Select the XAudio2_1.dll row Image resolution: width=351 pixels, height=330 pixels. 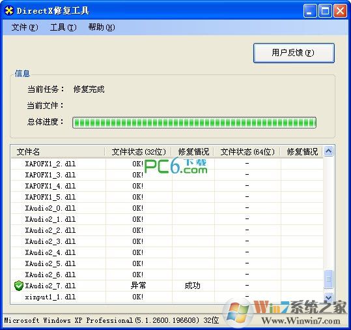pyautogui.click(x=167, y=219)
